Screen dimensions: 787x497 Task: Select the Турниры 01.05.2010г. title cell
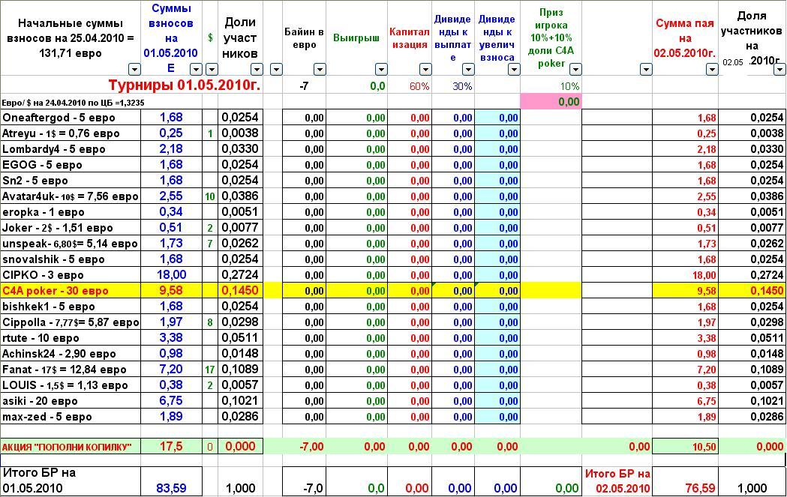pyautogui.click(x=184, y=85)
